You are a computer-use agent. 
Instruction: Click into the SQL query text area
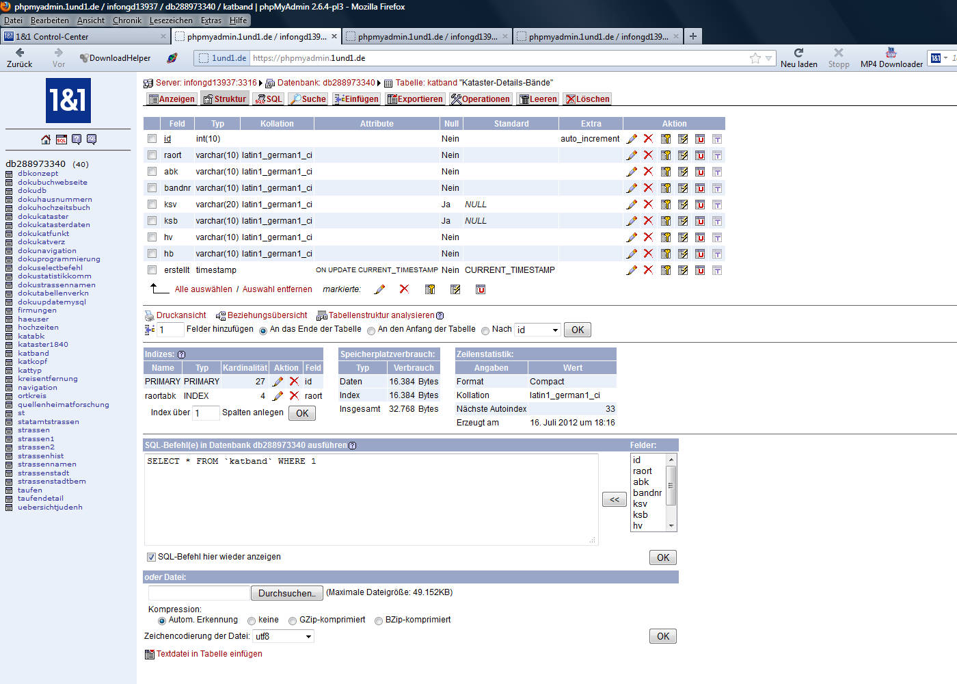click(x=369, y=499)
